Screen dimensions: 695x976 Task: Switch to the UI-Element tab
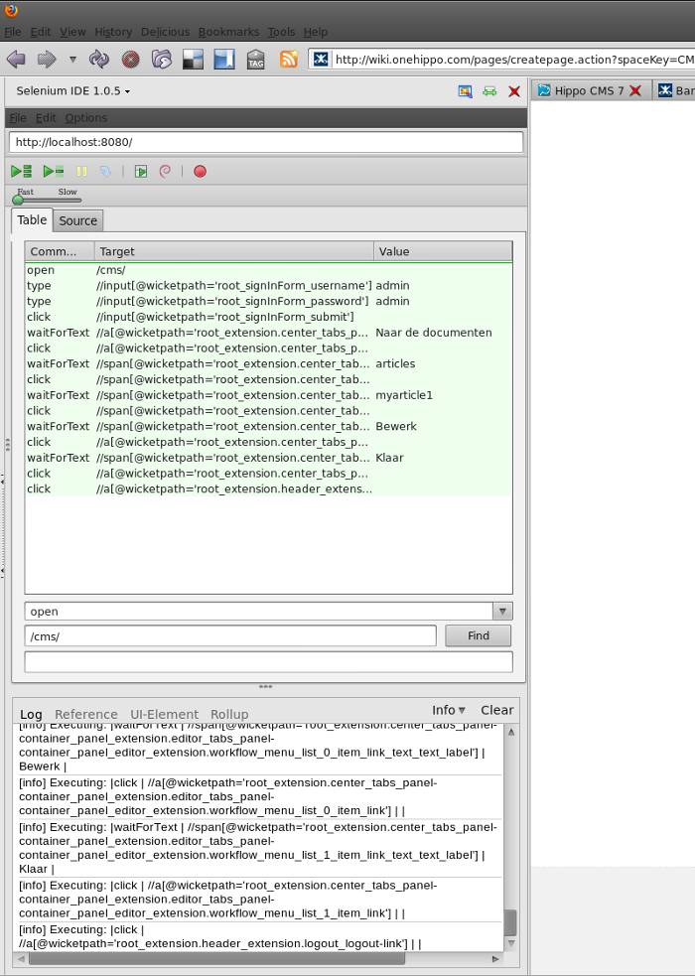pos(164,715)
